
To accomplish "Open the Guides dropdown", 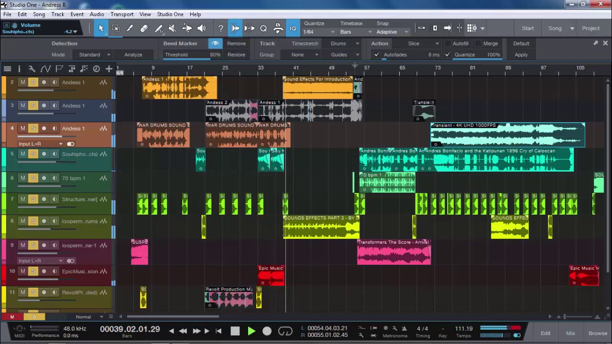I will tap(345, 55).
